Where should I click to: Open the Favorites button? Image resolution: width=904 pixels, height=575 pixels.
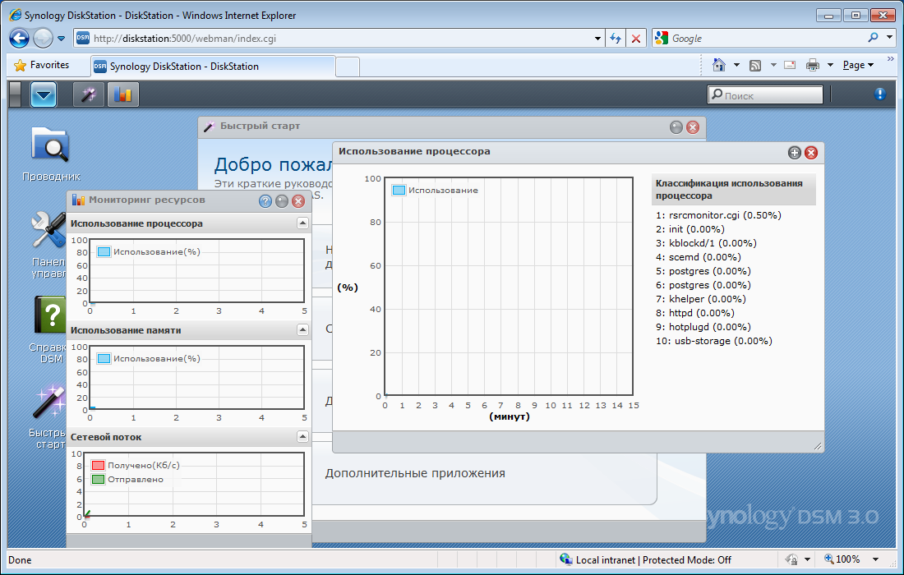pos(42,65)
